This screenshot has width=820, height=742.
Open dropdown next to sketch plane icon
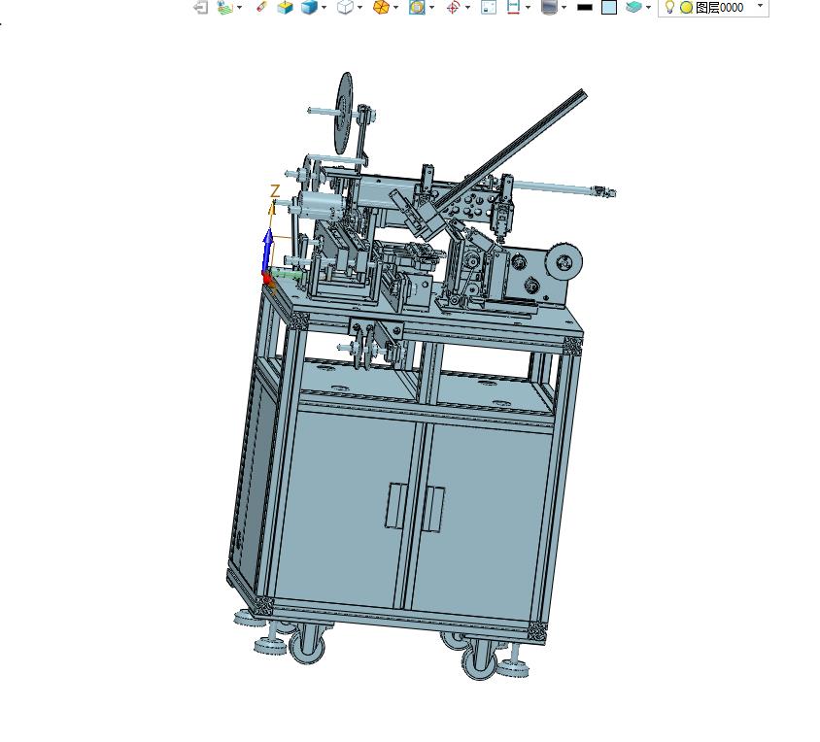pyautogui.click(x=240, y=8)
